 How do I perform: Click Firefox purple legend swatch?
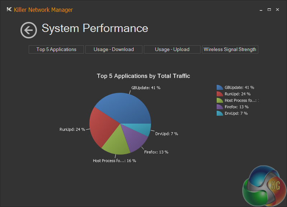(220, 107)
